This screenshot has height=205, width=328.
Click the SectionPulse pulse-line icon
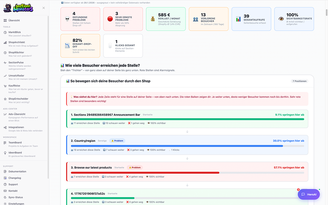[5, 63]
